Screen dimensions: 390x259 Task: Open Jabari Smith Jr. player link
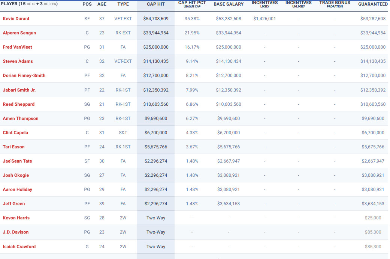[x=19, y=90]
